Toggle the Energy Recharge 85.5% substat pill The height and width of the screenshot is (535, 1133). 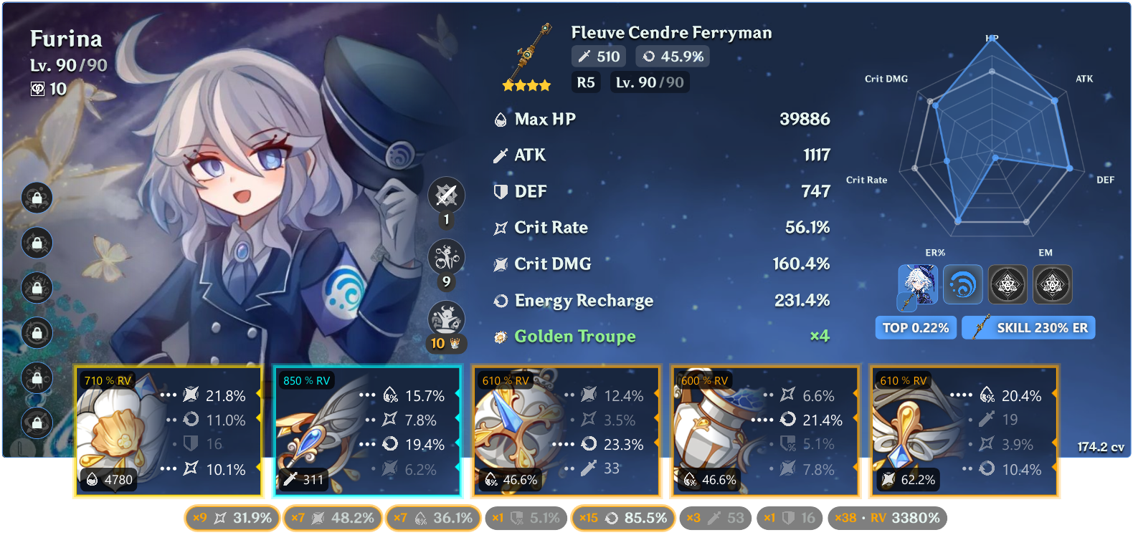tap(622, 518)
